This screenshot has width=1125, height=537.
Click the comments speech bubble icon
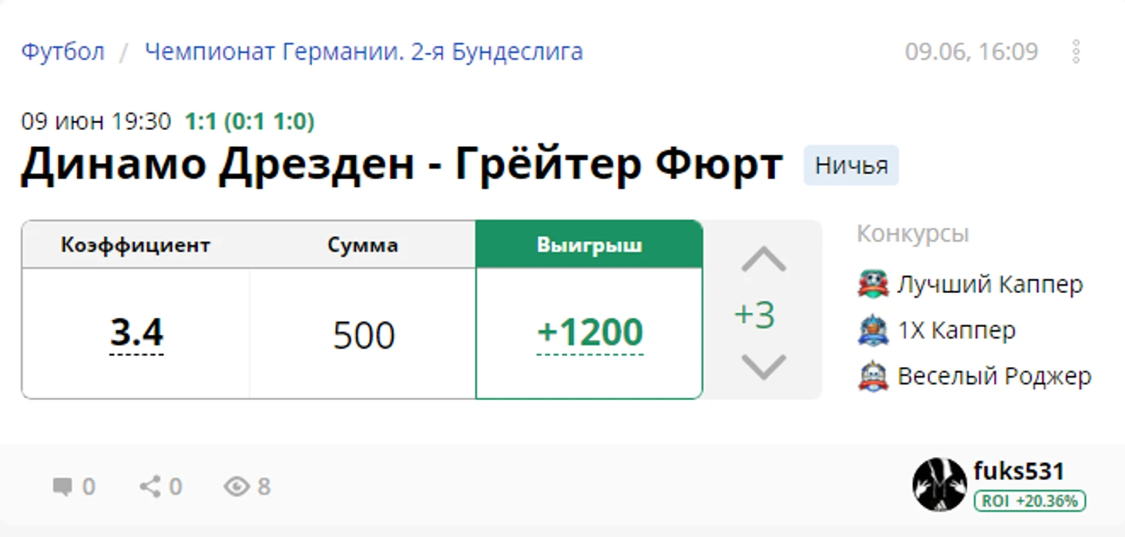coord(62,486)
